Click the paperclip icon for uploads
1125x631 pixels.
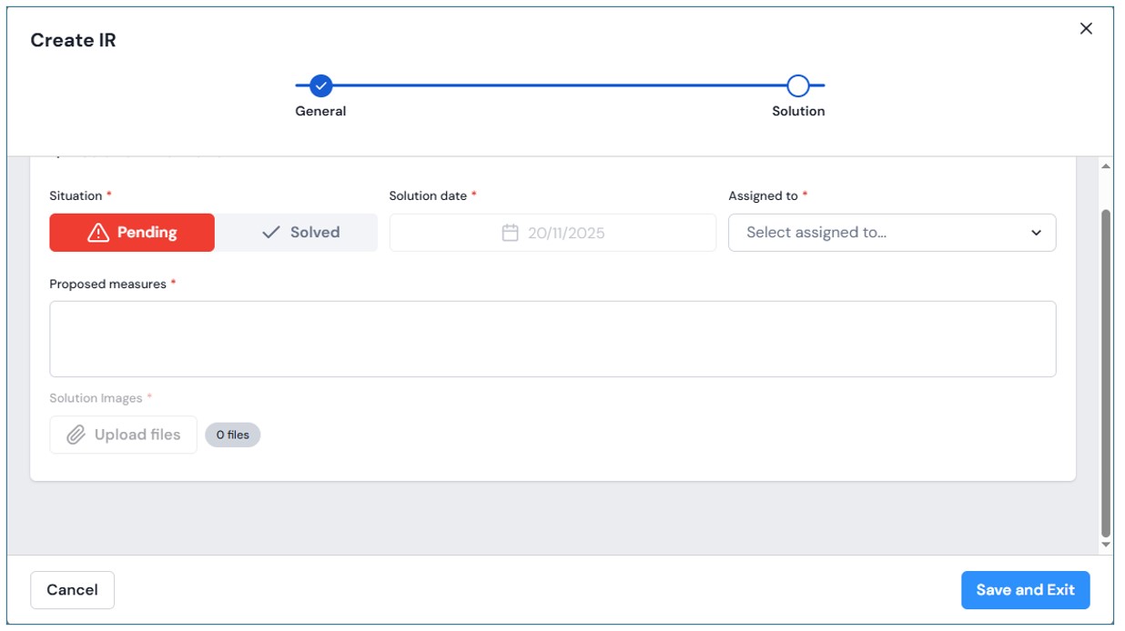pos(76,435)
